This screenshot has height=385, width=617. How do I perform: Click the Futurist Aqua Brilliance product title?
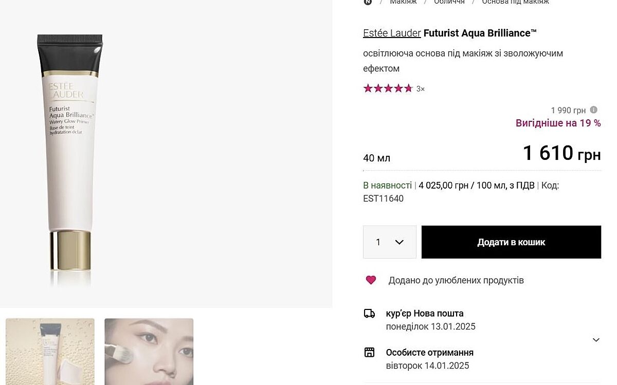[x=480, y=33]
